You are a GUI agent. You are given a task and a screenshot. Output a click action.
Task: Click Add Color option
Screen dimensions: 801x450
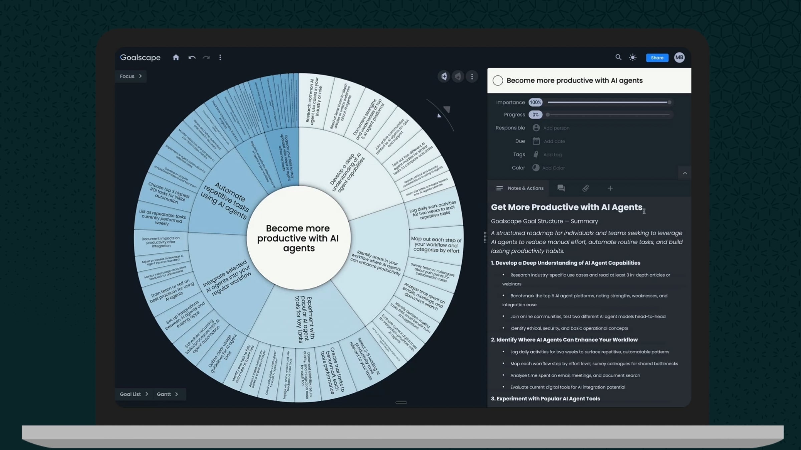[553, 168]
